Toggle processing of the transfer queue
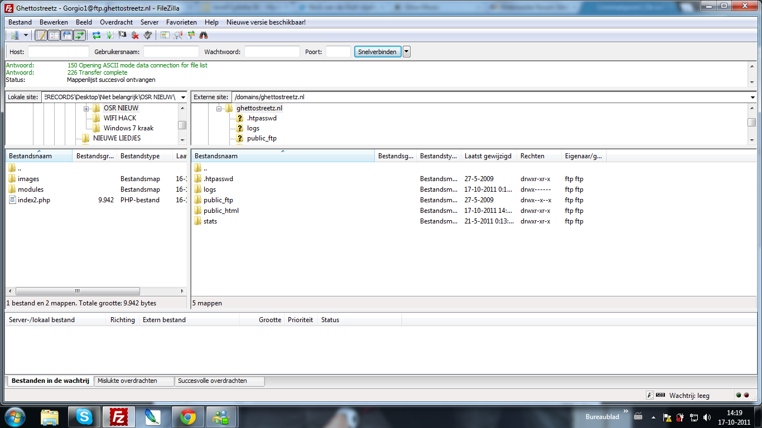Screen dimensions: 762x428 pyautogui.click(x=109, y=35)
